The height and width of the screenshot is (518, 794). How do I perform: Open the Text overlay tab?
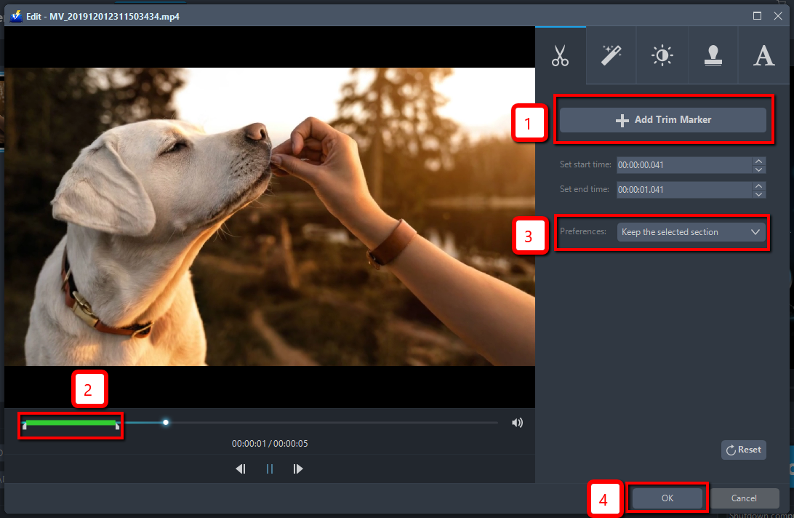[764, 55]
